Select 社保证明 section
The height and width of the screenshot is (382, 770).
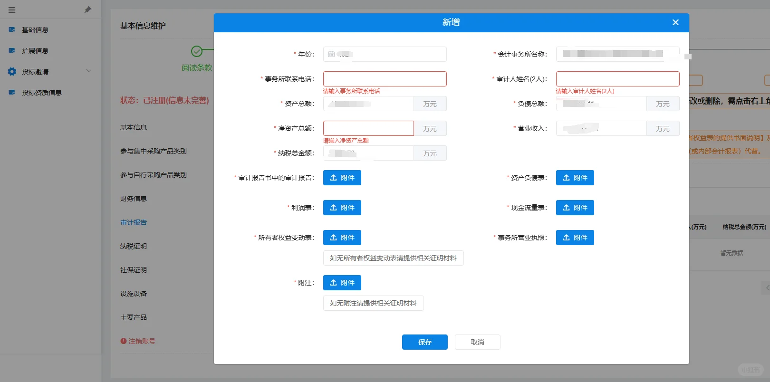pyautogui.click(x=134, y=270)
